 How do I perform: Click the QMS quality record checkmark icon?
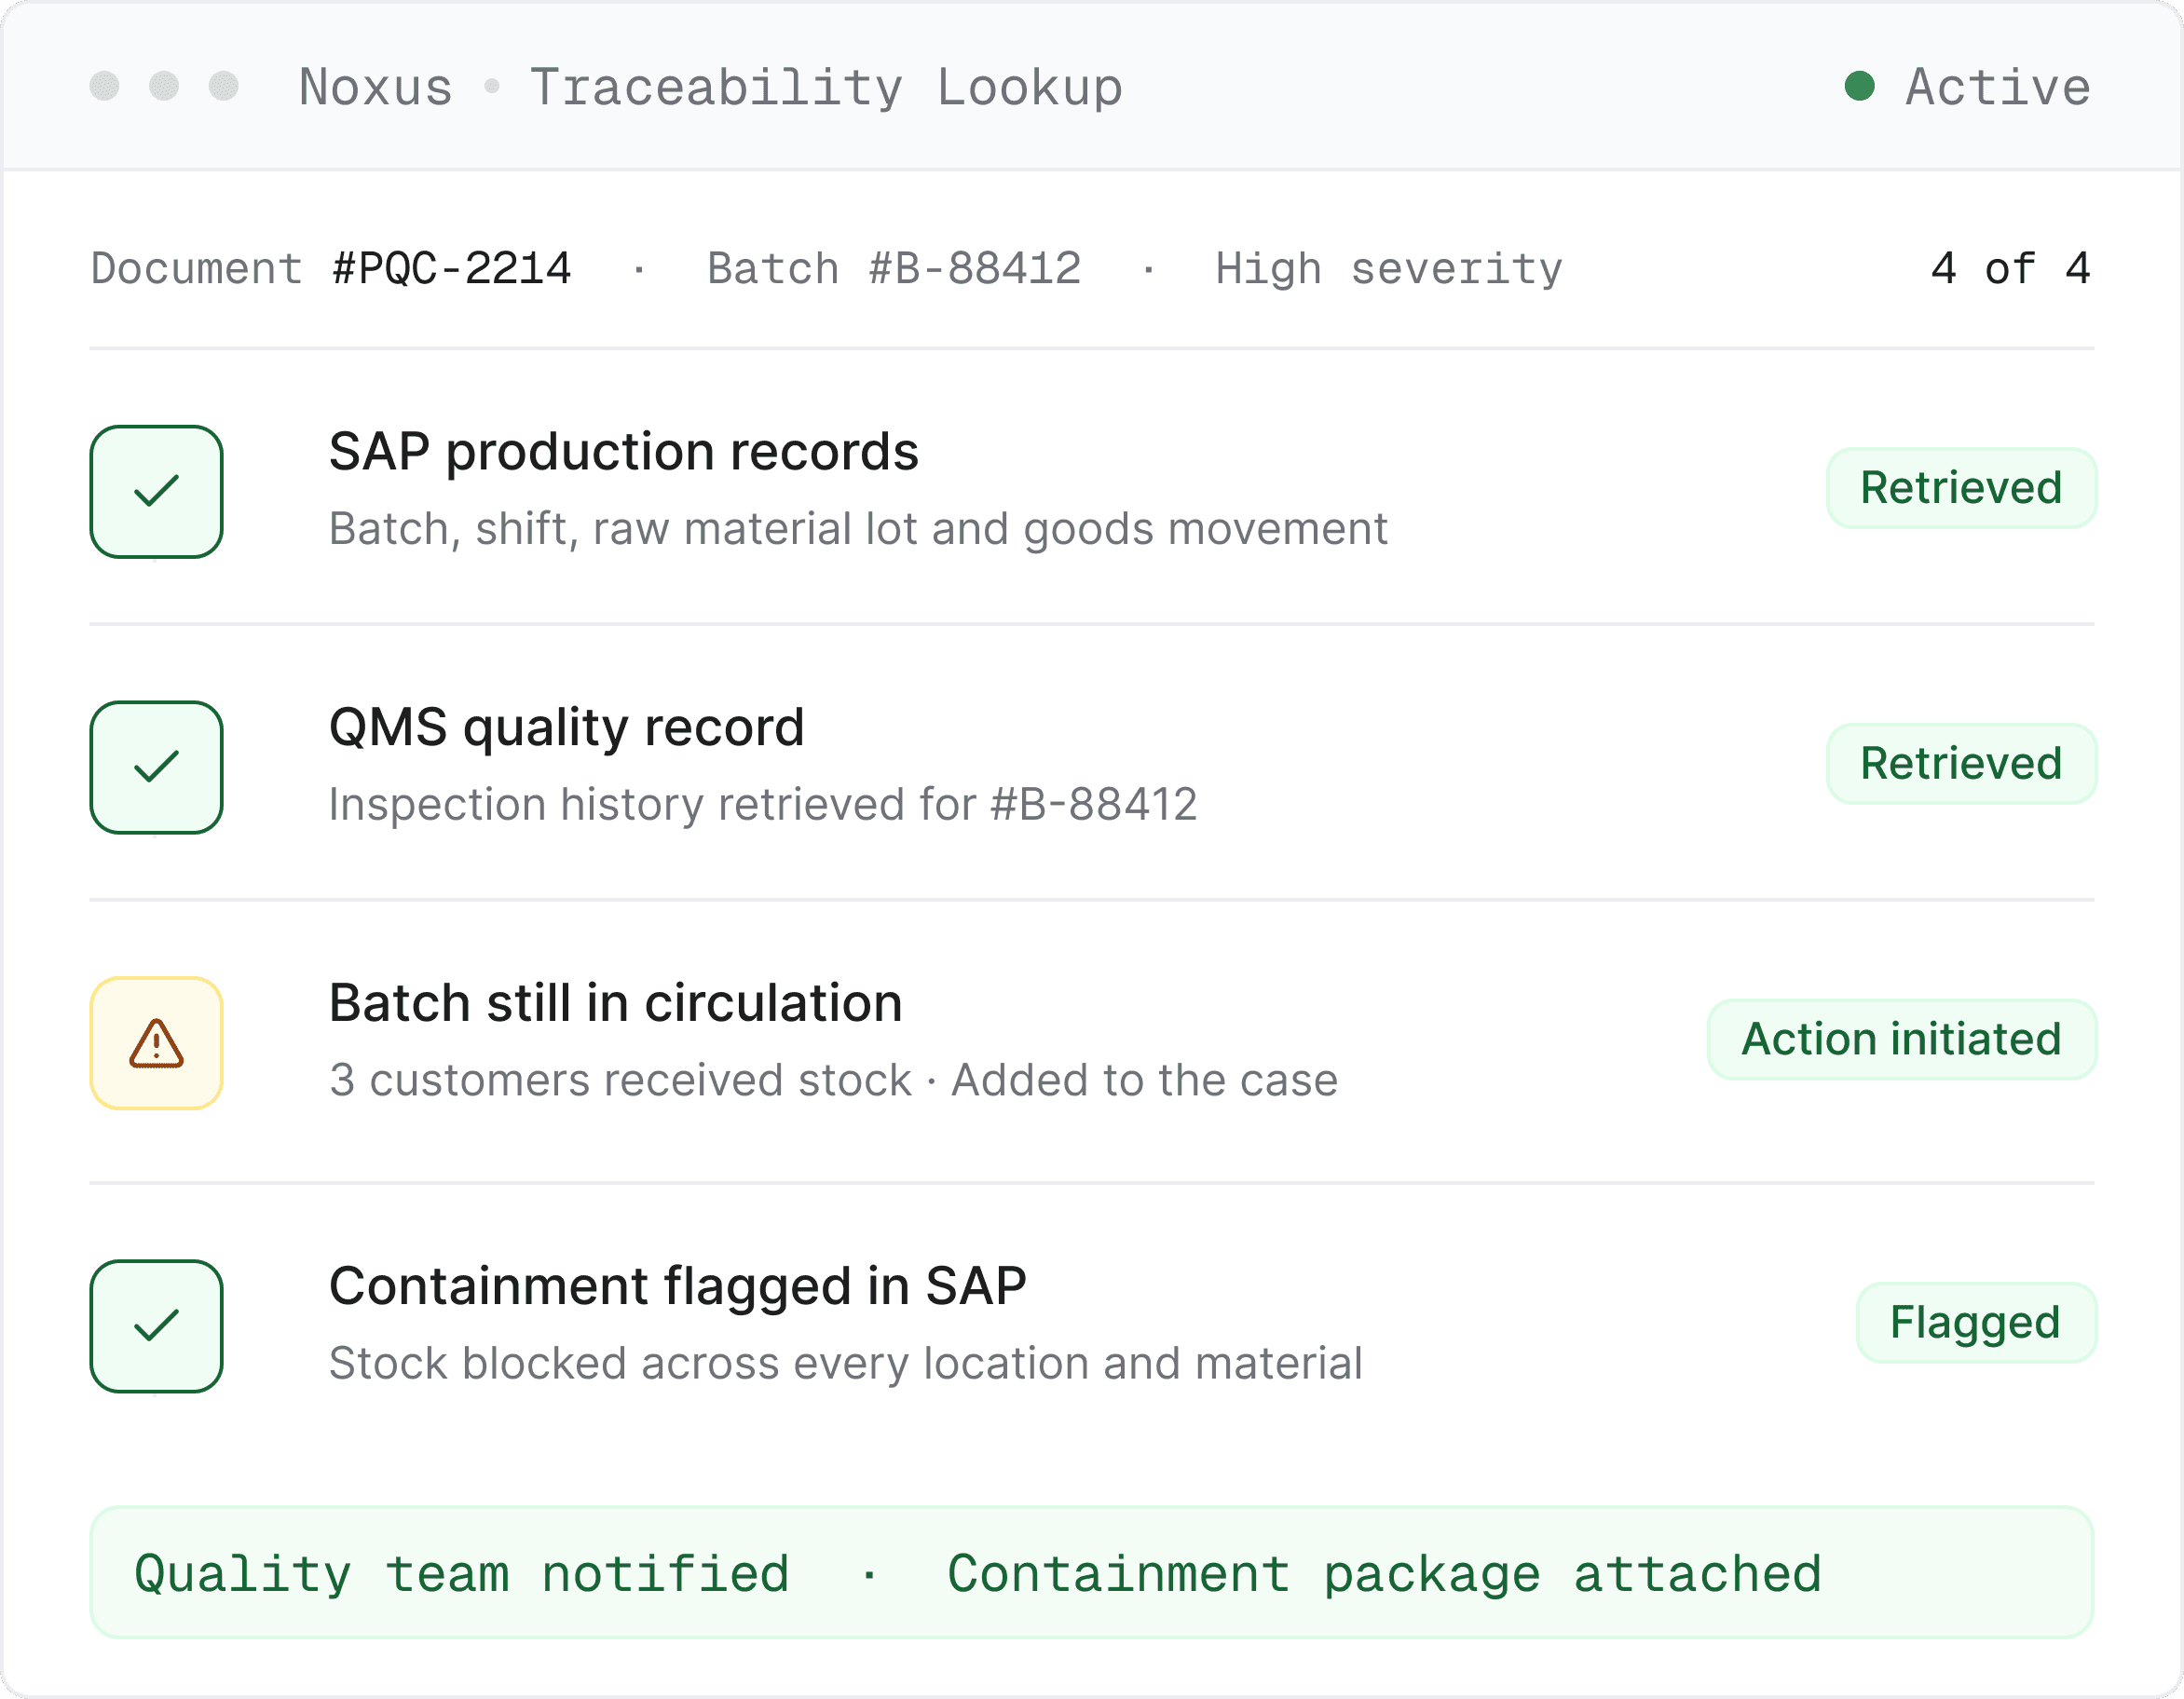156,767
